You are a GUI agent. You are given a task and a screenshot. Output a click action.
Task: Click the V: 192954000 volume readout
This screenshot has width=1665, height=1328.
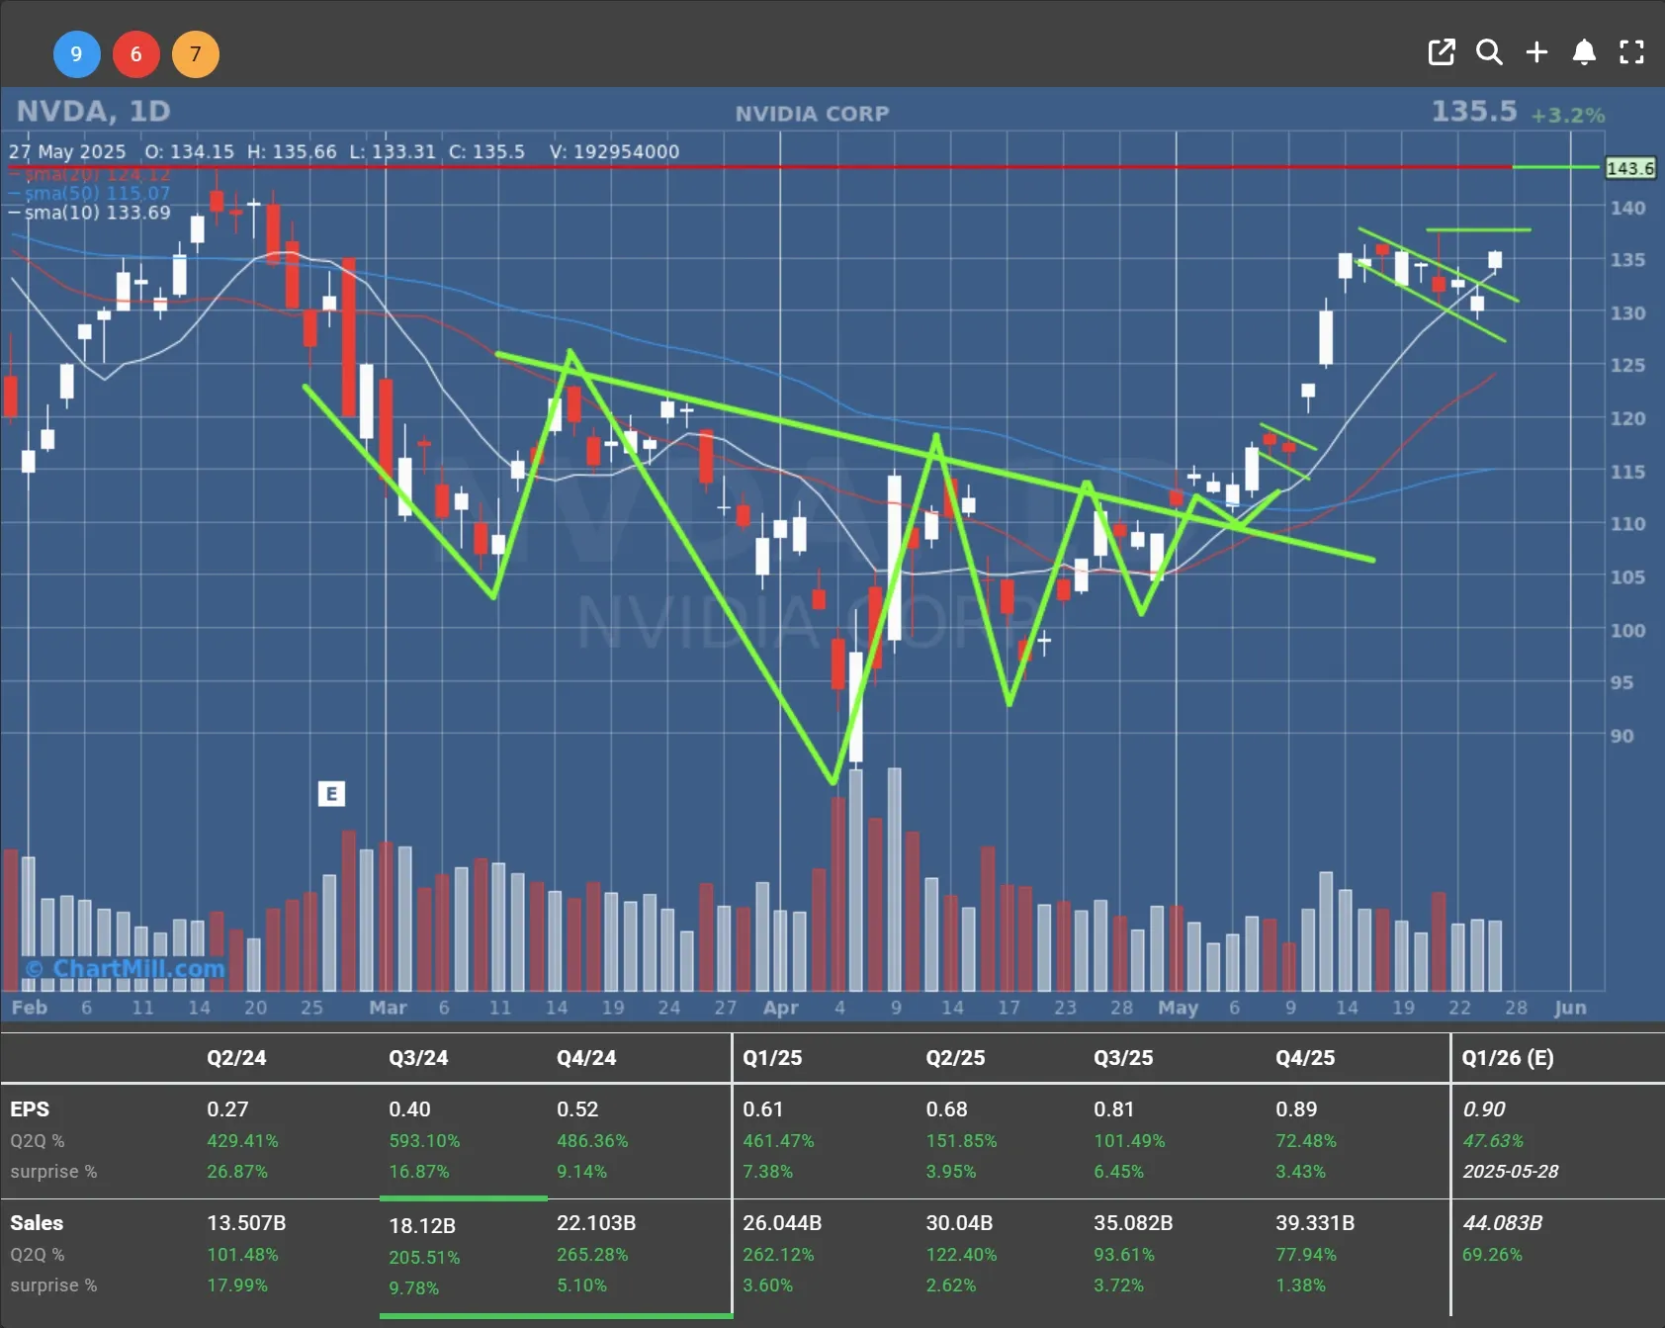click(x=615, y=151)
